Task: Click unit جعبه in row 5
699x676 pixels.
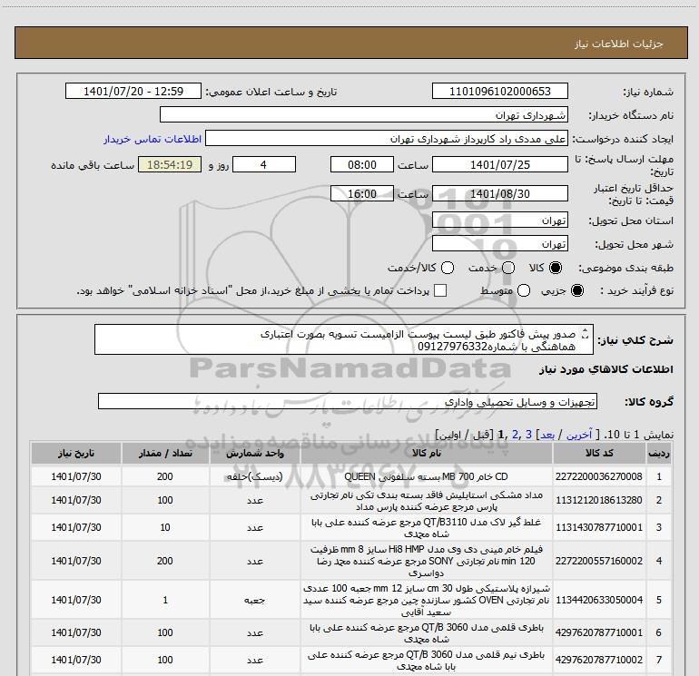Action: tap(254, 600)
